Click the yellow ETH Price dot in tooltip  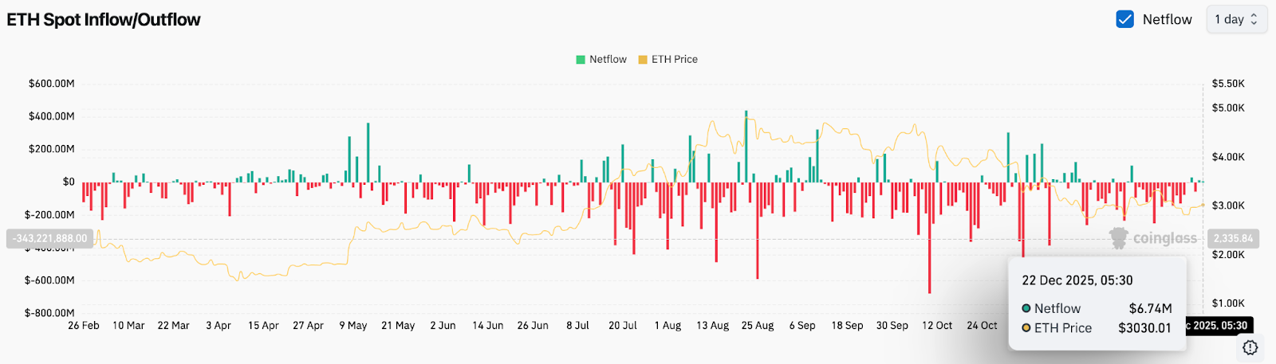tap(1026, 328)
